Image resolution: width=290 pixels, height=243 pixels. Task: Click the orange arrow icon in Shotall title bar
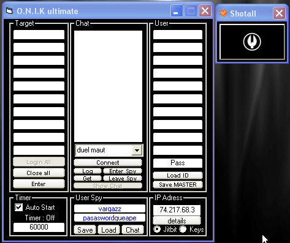tap(223, 13)
